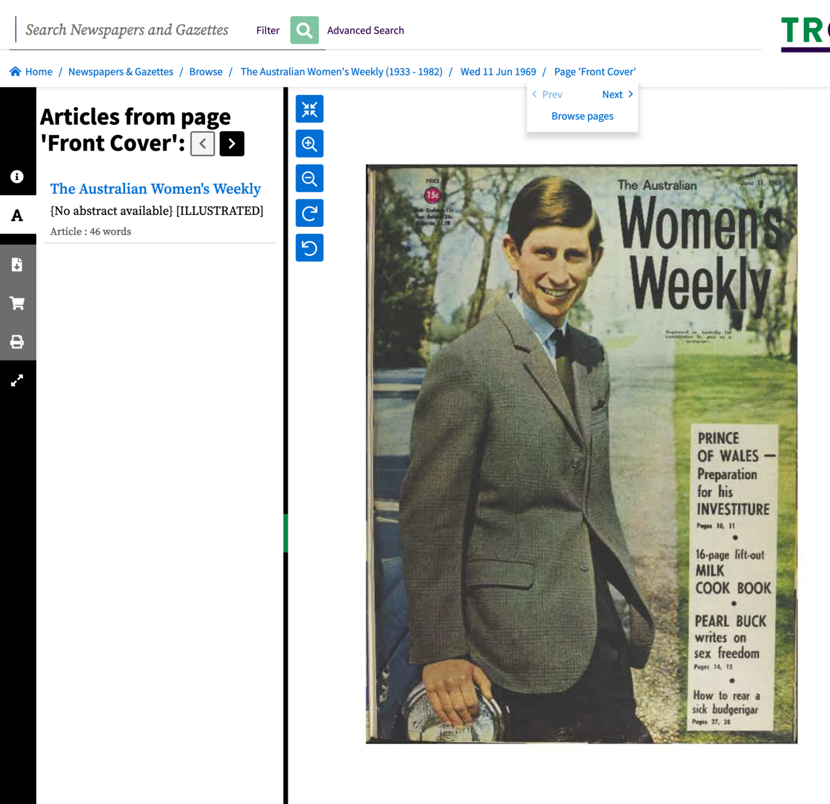Screen dimensions: 830x804
Task: Open the Browse breadcrumb link
Action: pyautogui.click(x=206, y=71)
